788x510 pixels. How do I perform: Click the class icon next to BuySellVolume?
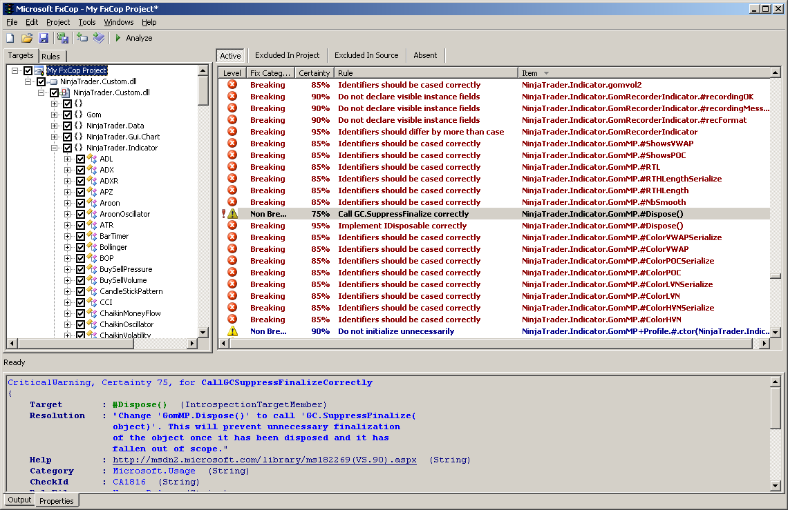[92, 280]
